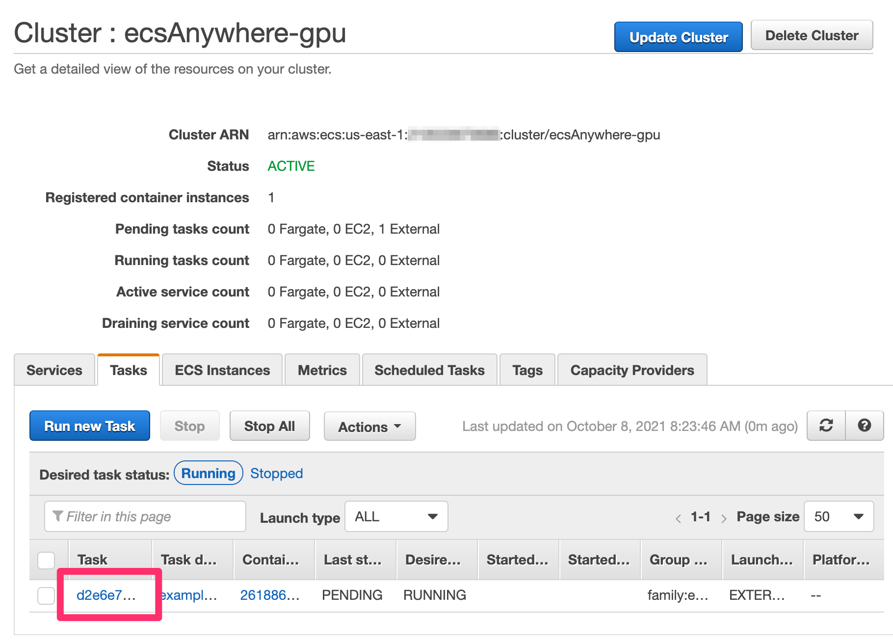The image size is (893, 644).
Task: Open task d2e6e7 link
Action: pos(106,595)
